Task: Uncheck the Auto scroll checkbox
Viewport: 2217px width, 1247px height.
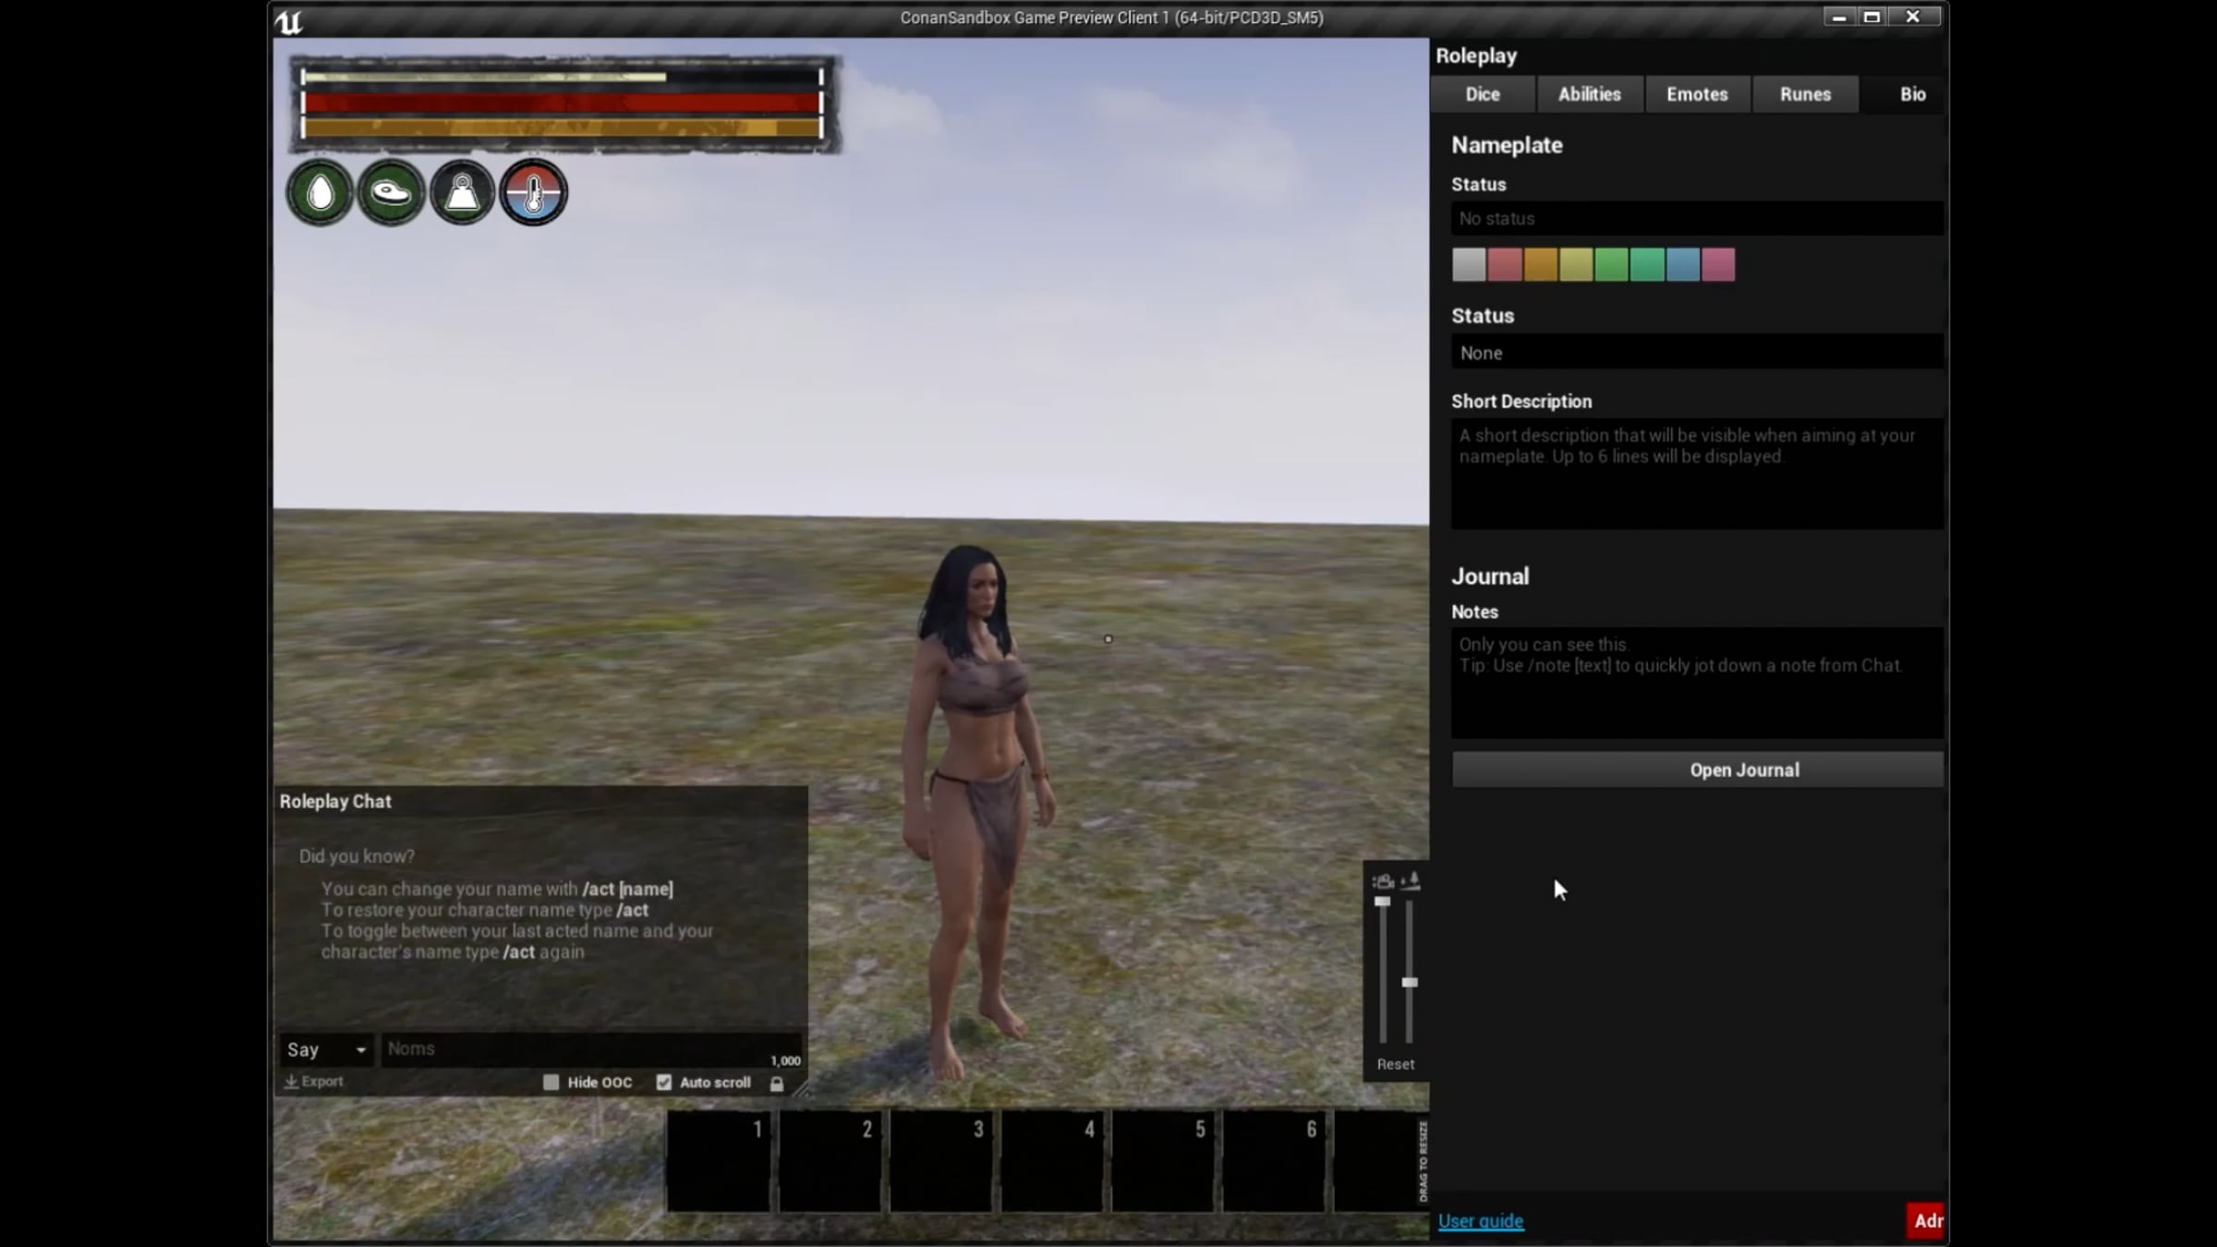Action: pos(664,1083)
